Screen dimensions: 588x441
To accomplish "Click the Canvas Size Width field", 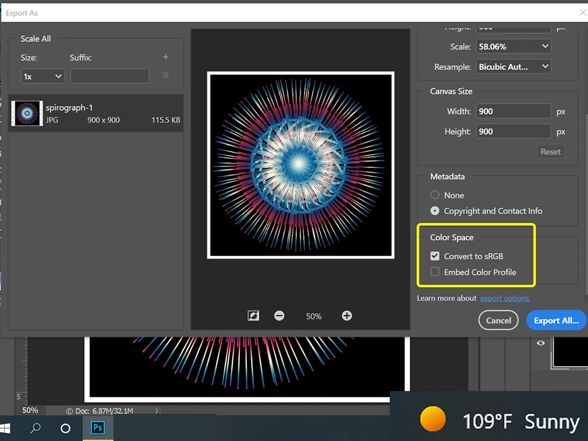I will pyautogui.click(x=513, y=111).
